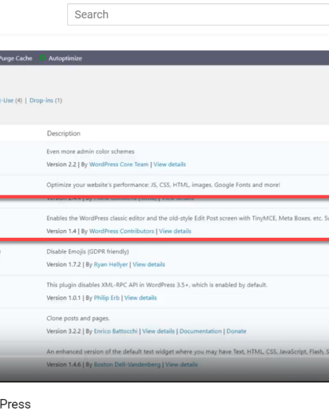Click the Description column header
The width and height of the screenshot is (329, 419).
click(x=64, y=133)
